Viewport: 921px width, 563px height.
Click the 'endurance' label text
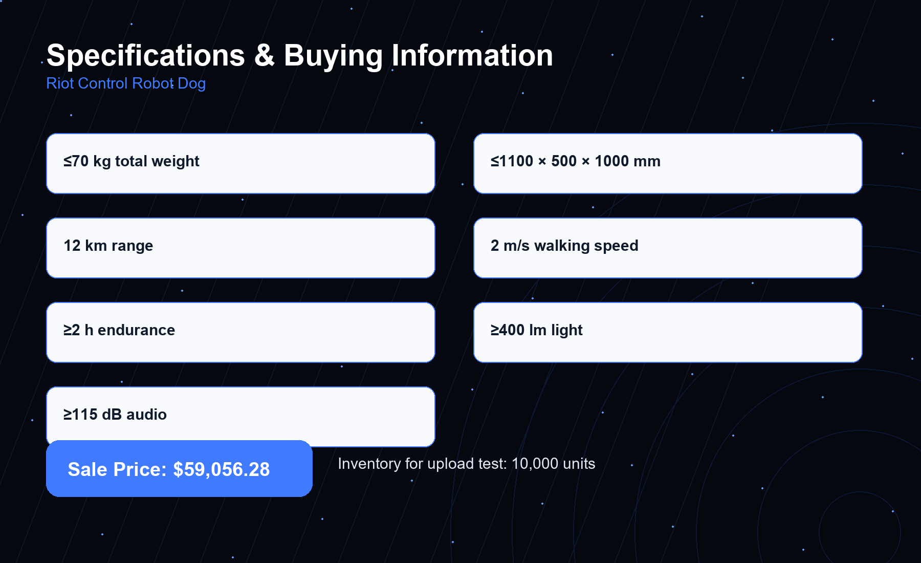[x=136, y=330]
